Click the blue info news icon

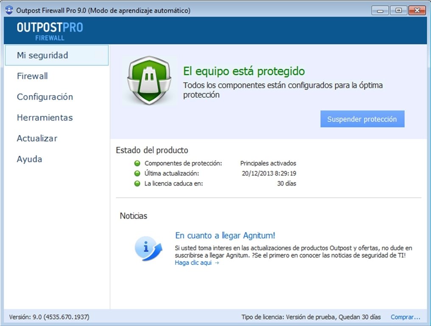point(148,249)
